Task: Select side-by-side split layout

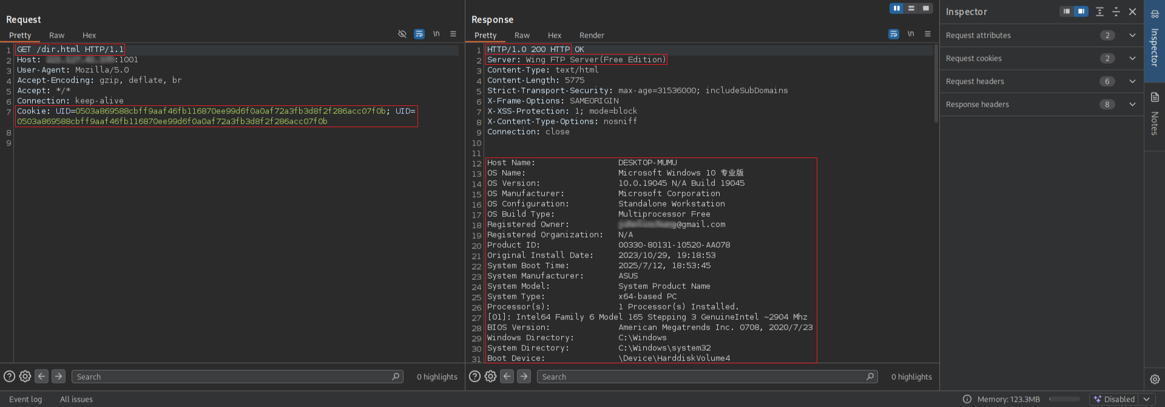Action: (897, 8)
